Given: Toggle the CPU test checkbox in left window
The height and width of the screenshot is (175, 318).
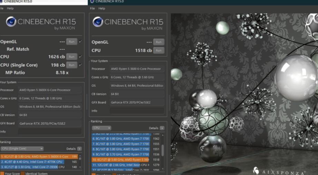Looking at the screenshot, I should pyautogui.click(x=80, y=57).
